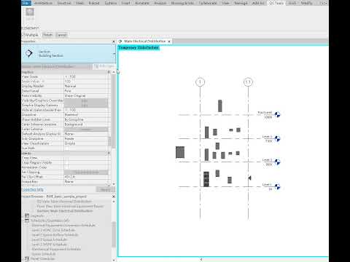The height and width of the screenshot is (262, 350).
Task: Select the Level 1 level head marker
Action: click(277, 186)
